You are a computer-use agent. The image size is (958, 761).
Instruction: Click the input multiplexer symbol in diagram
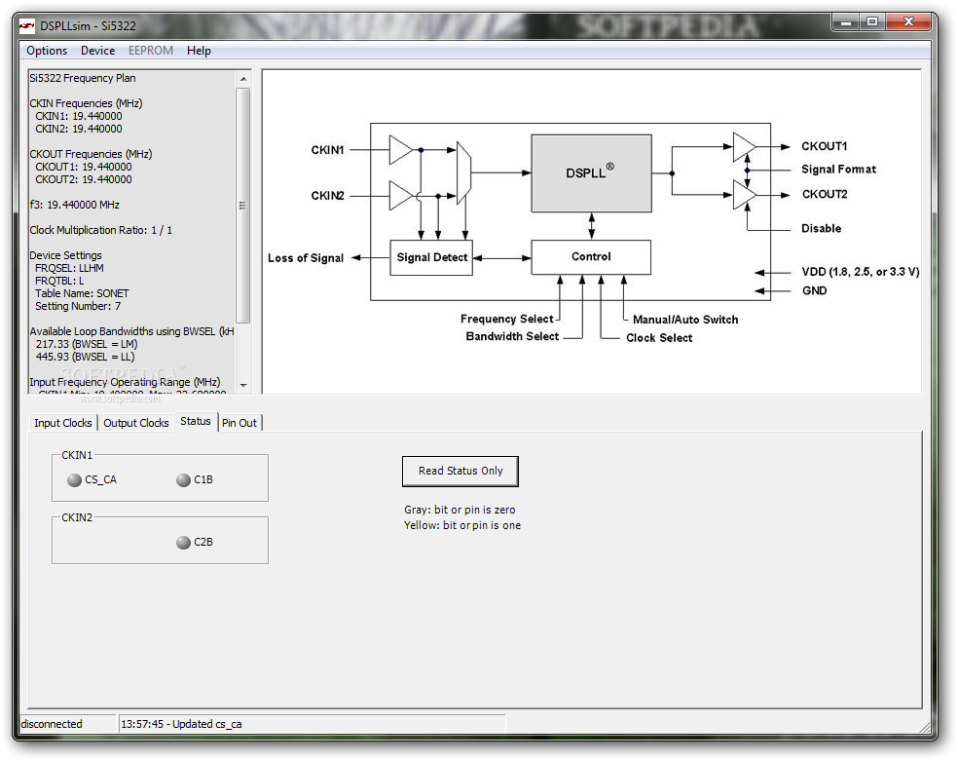463,173
